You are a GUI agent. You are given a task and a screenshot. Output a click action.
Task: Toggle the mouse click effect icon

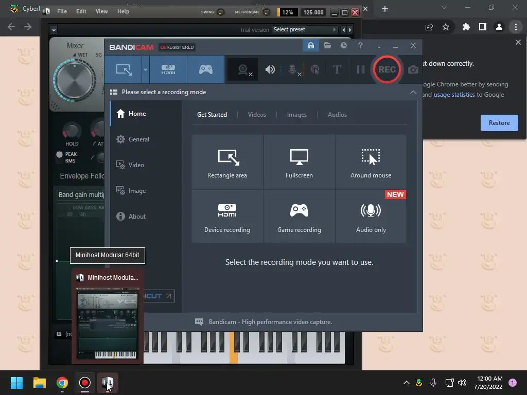pyautogui.click(x=315, y=69)
